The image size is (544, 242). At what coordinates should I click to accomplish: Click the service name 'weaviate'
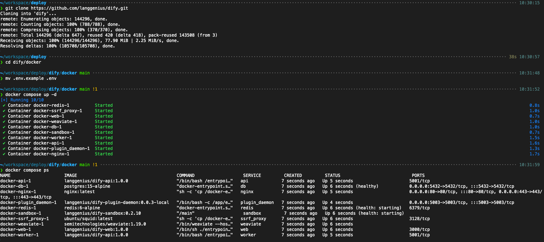point(251,224)
